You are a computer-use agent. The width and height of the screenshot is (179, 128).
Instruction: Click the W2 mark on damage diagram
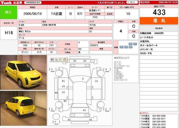coord(65,101)
